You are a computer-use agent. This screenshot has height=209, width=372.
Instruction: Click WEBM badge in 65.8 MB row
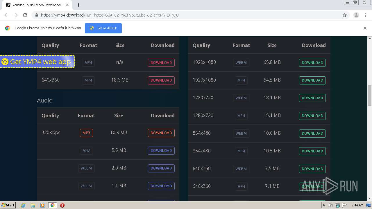241,63
